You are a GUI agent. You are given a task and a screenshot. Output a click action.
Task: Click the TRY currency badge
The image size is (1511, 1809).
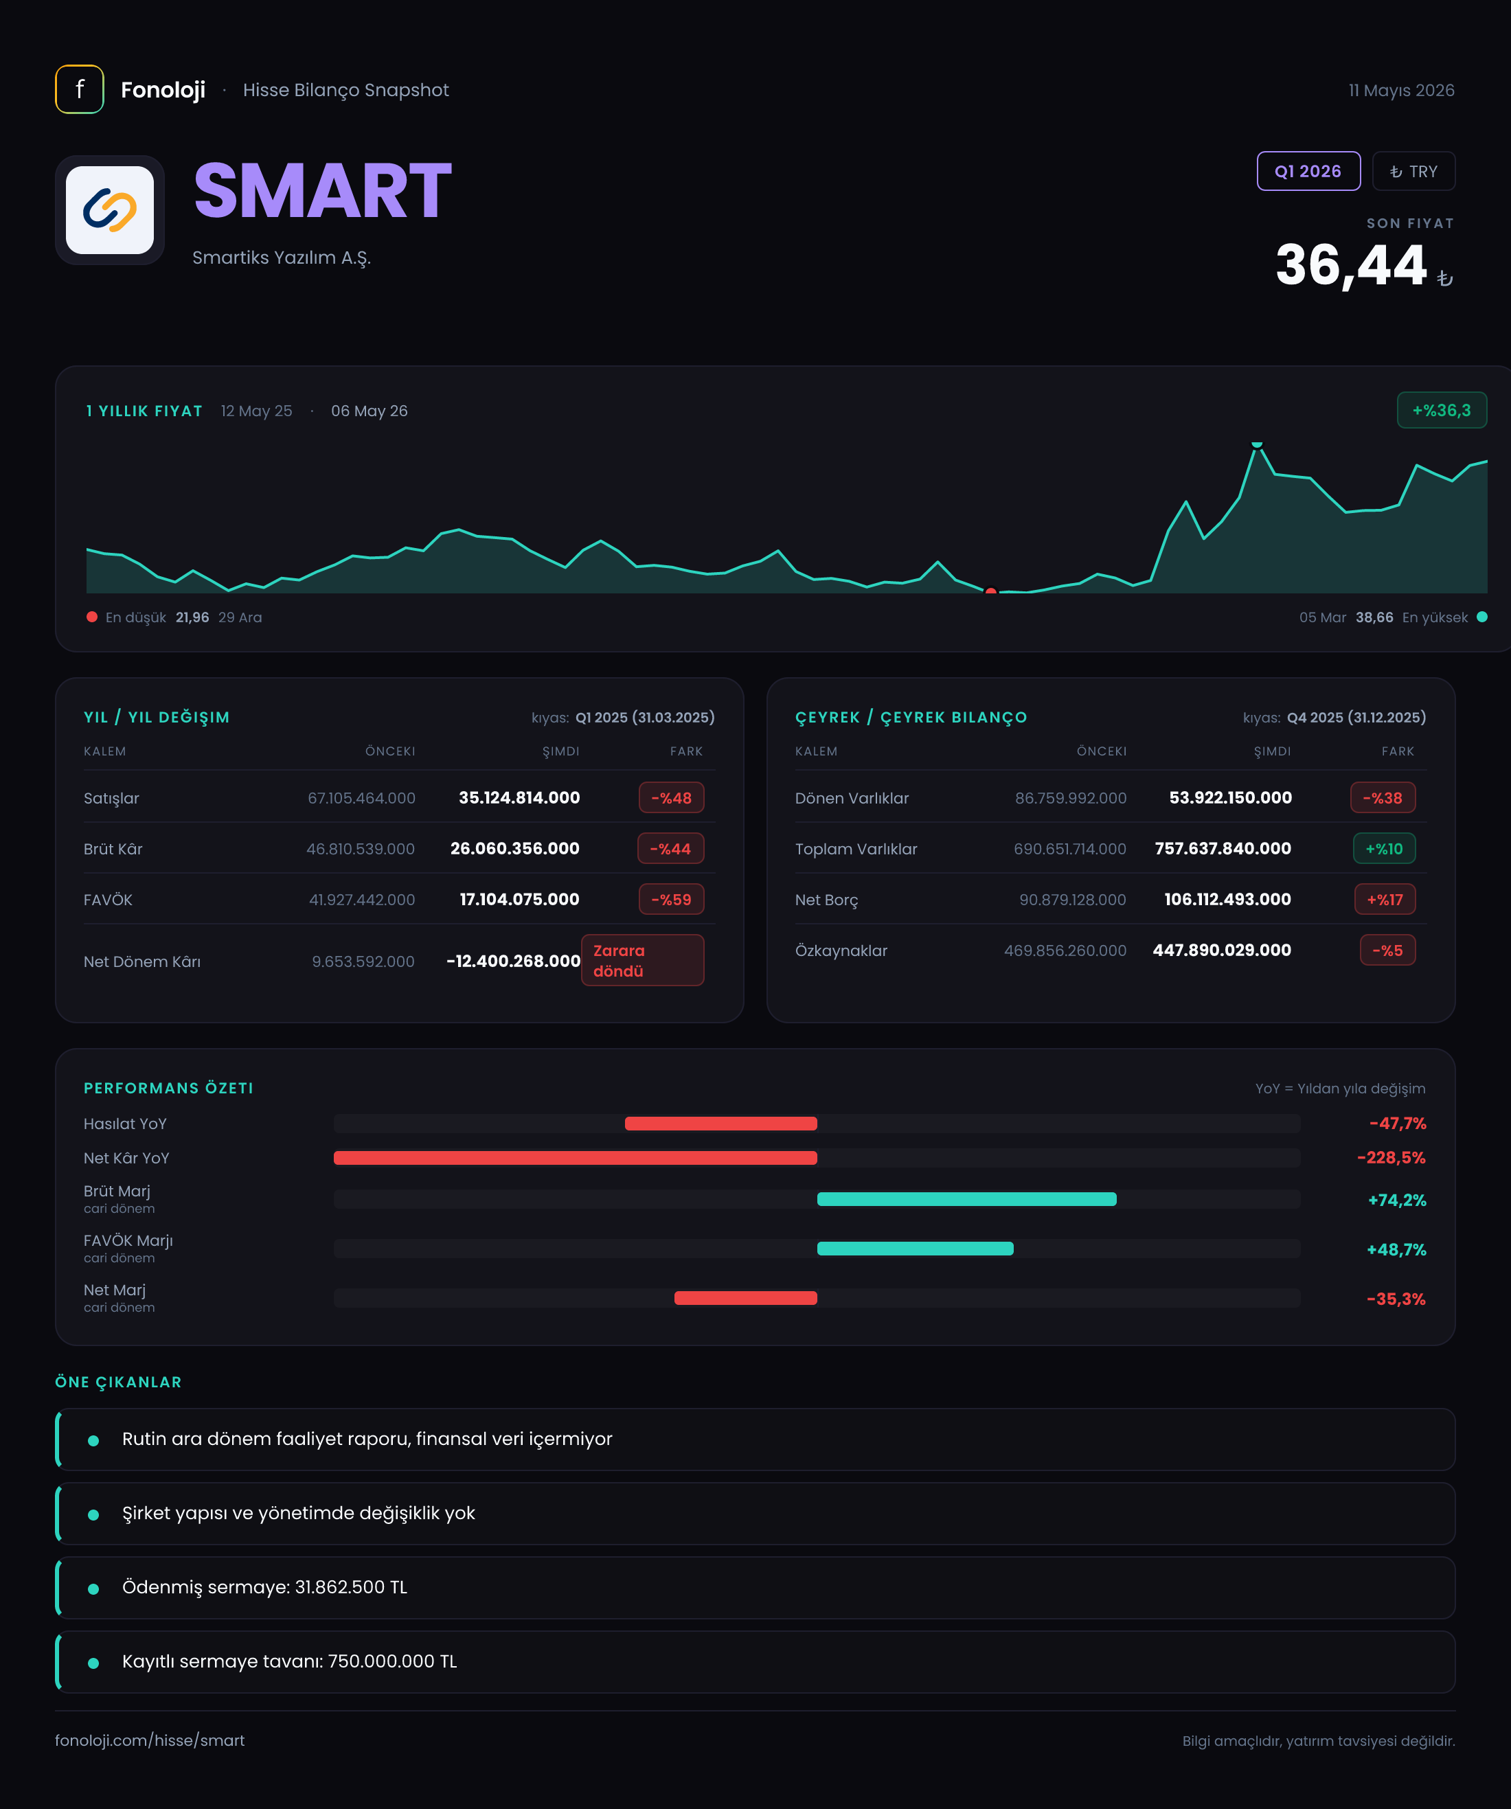[x=1413, y=170]
